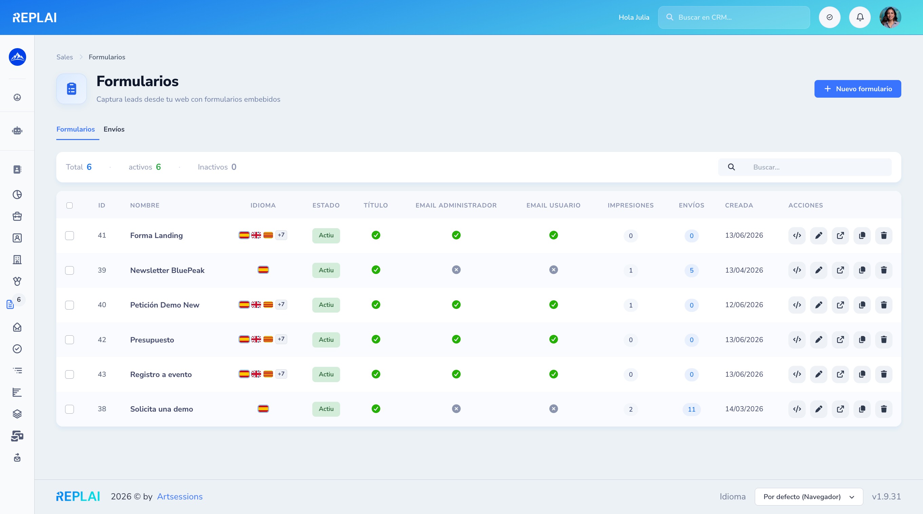
Task: Open Julia's profile avatar menu
Action: [x=890, y=17]
